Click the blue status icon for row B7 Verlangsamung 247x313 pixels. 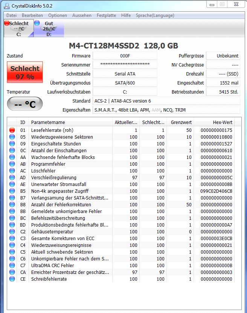(12, 198)
